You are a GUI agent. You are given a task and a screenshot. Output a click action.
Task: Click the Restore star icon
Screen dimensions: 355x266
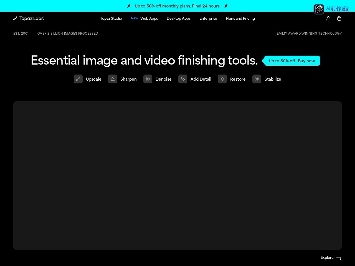(x=222, y=79)
